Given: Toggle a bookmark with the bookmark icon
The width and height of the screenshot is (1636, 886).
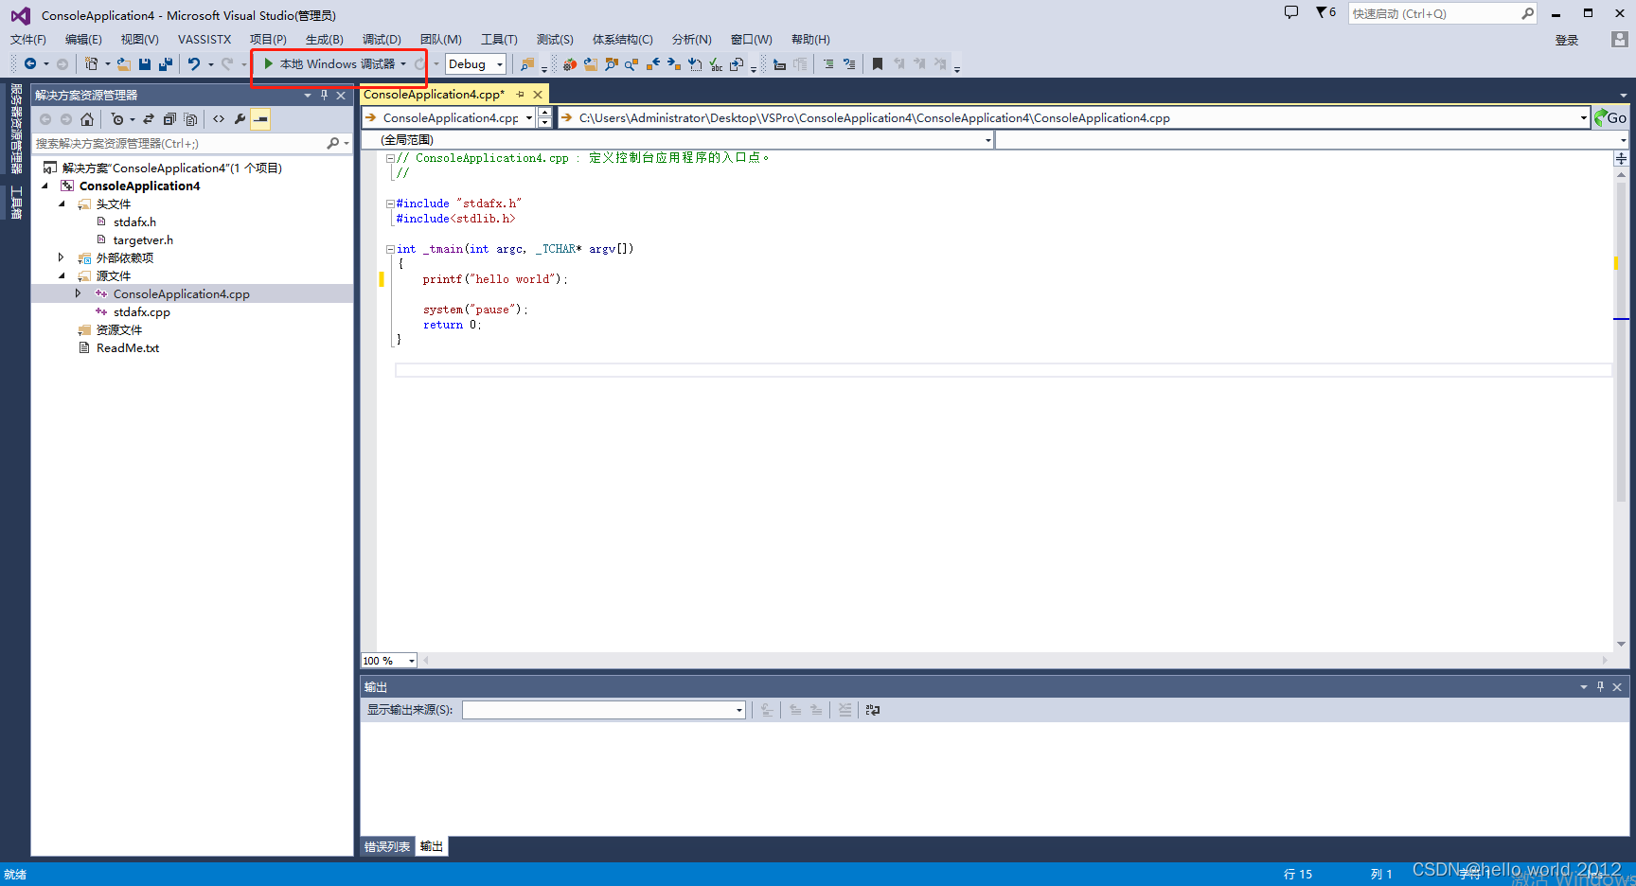Looking at the screenshot, I should 878,64.
